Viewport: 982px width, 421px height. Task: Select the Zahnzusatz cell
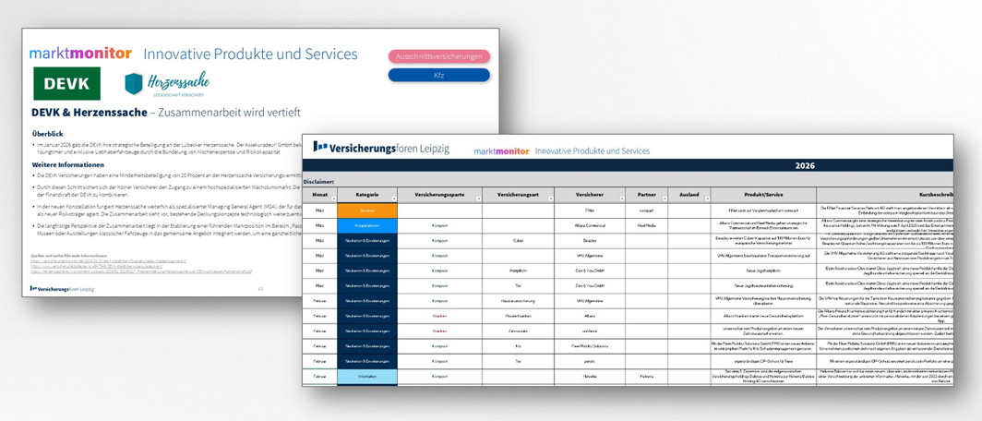coord(518,331)
